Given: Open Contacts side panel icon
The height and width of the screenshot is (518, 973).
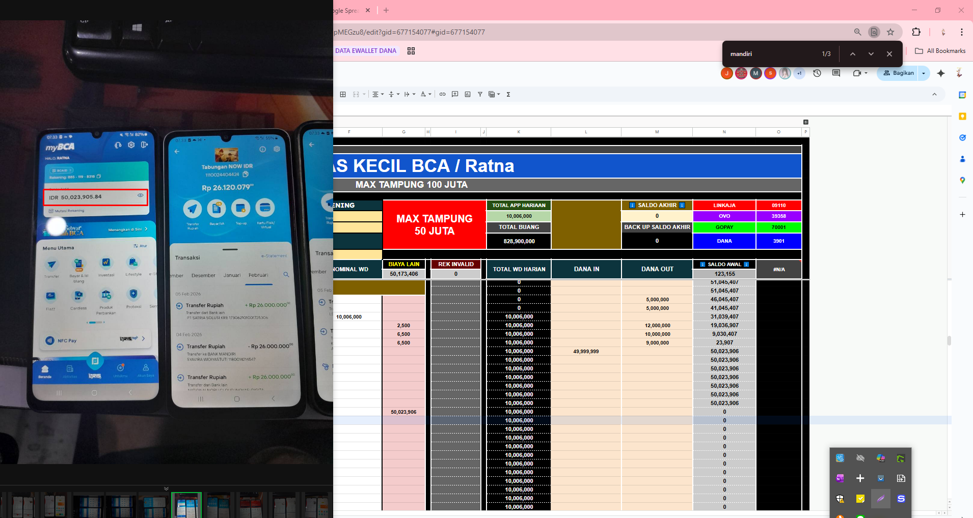Looking at the screenshot, I should click(x=962, y=159).
